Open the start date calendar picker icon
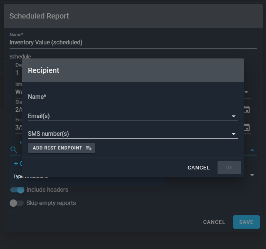The image size is (266, 249). (x=247, y=110)
